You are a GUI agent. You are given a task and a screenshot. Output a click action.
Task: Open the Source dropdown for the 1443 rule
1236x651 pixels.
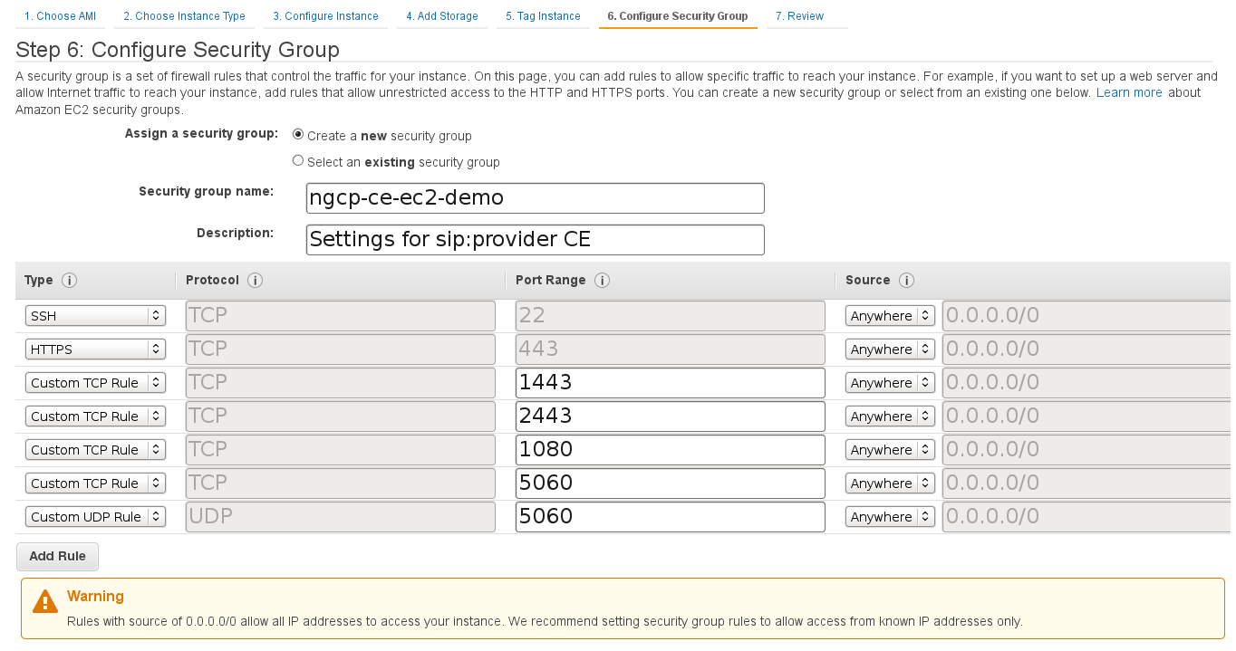pos(890,383)
